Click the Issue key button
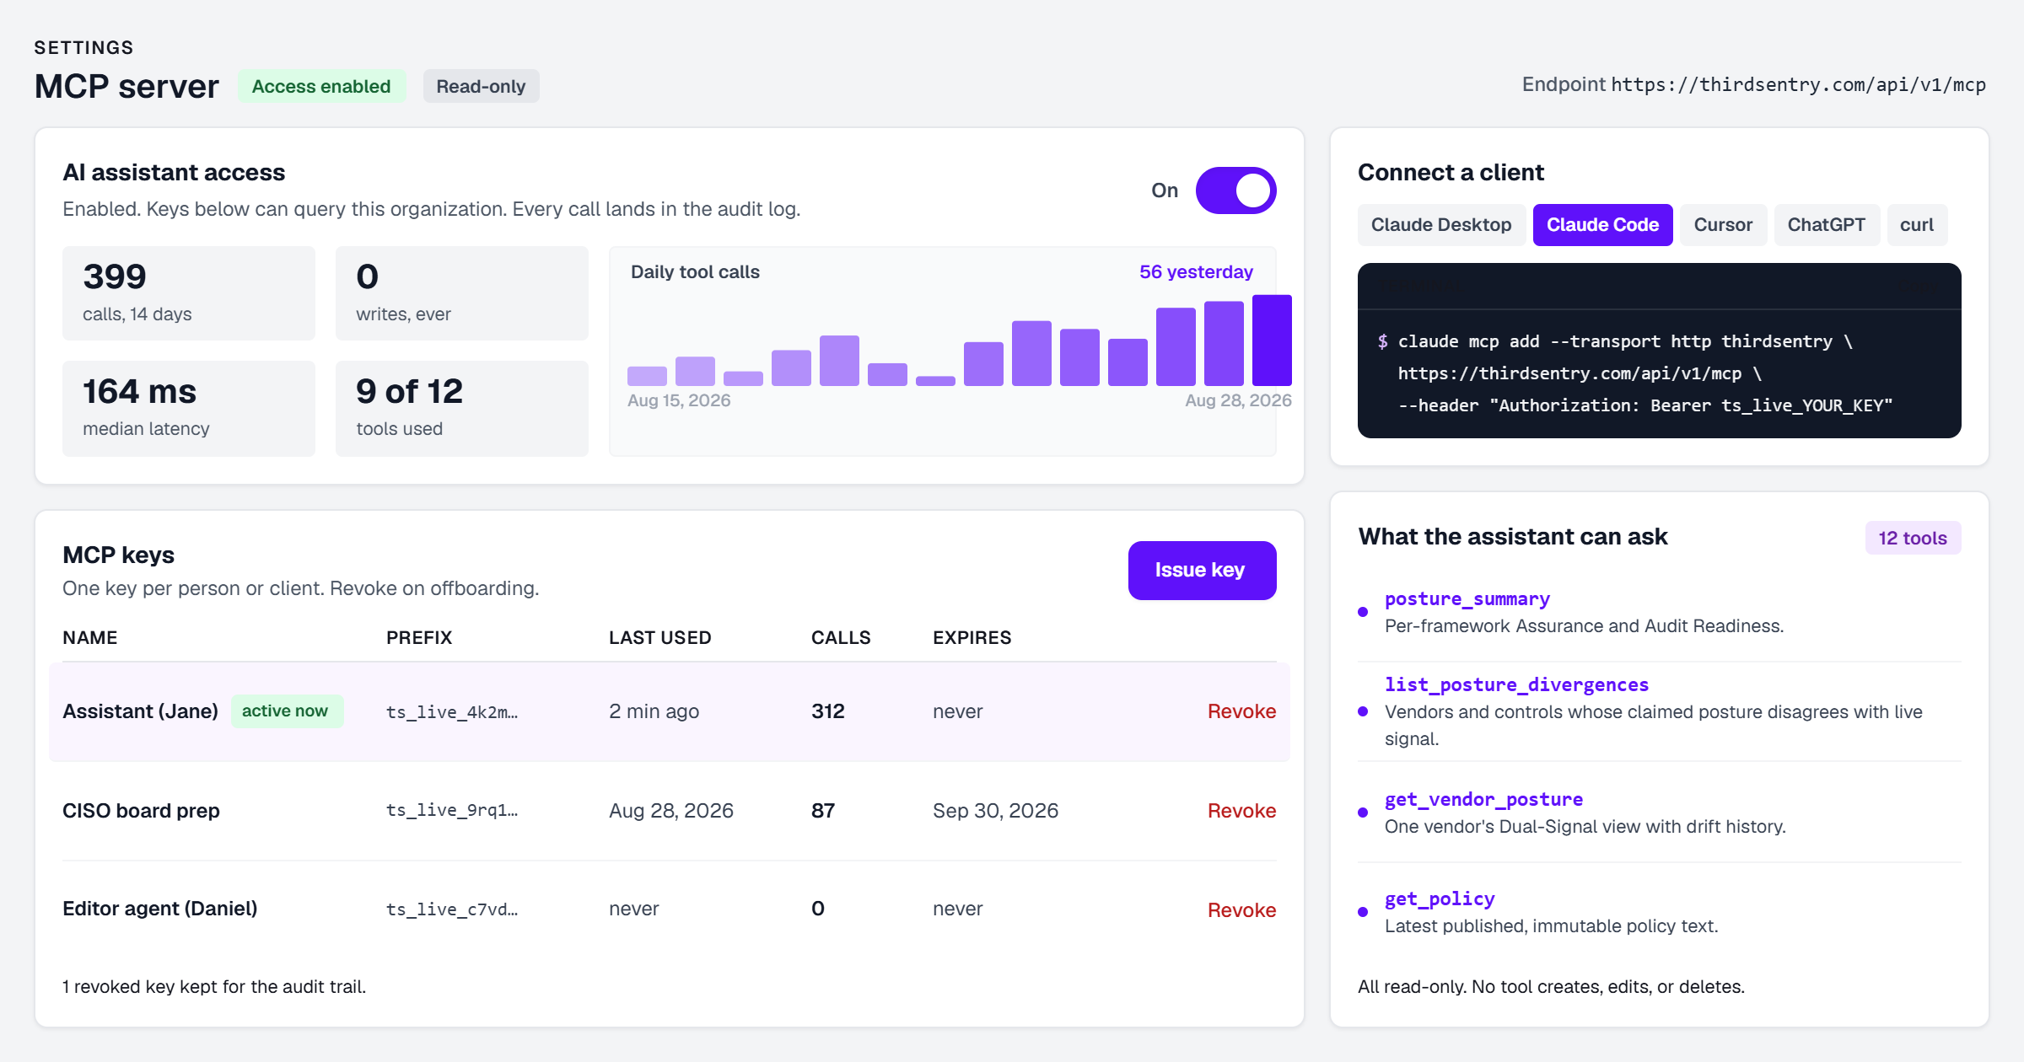2024x1062 pixels. (x=1202, y=571)
